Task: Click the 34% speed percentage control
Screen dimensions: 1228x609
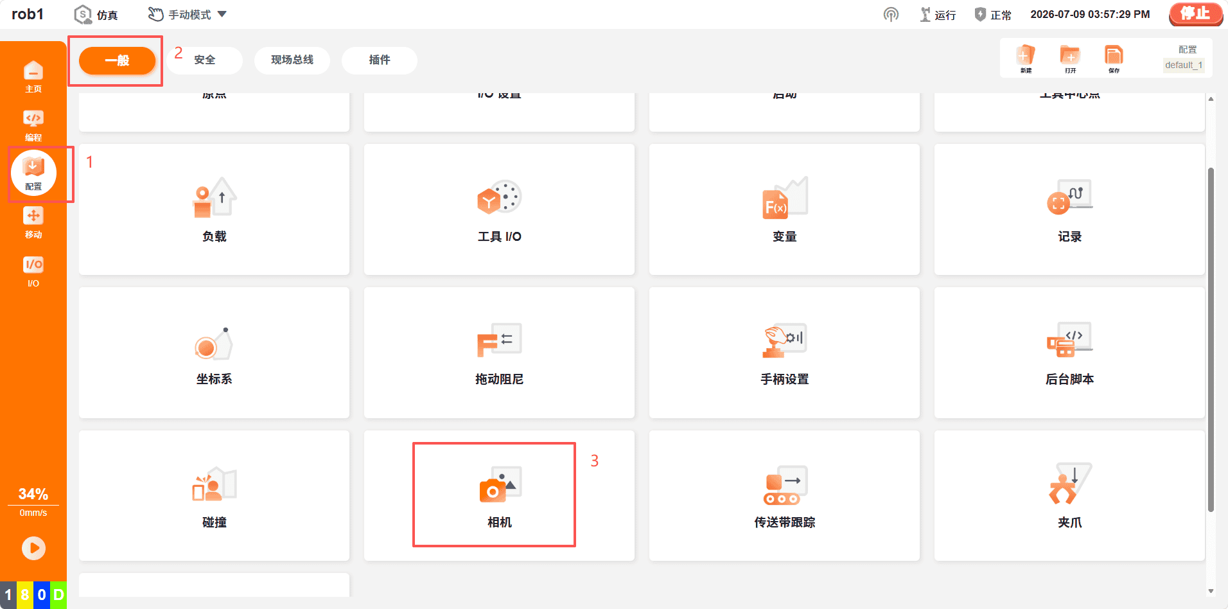Action: [33, 494]
